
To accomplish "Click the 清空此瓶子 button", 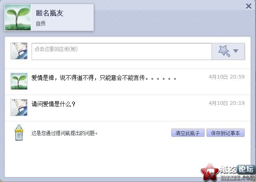I will click(x=188, y=133).
